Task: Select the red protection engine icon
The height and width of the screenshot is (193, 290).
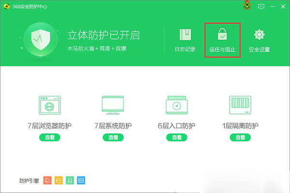Action: pos(47,181)
